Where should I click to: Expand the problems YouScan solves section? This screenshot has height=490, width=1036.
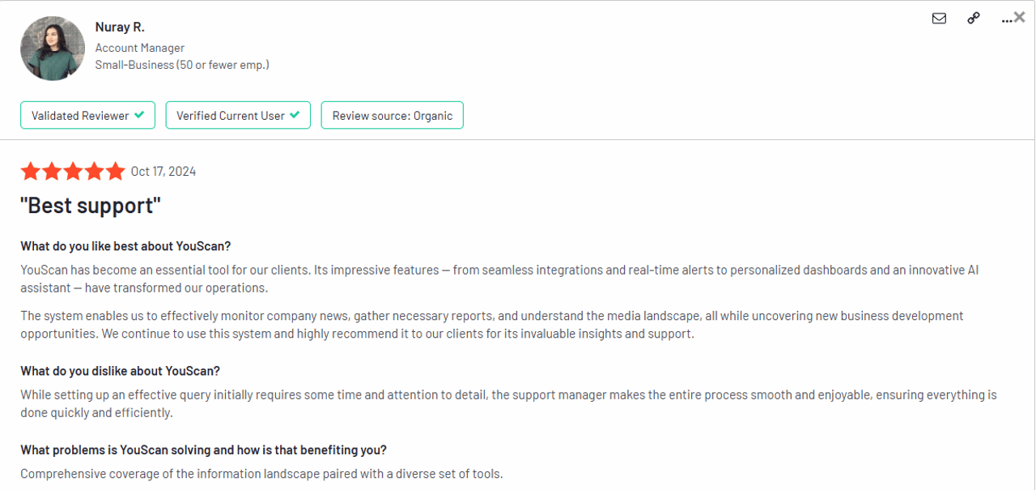point(202,450)
